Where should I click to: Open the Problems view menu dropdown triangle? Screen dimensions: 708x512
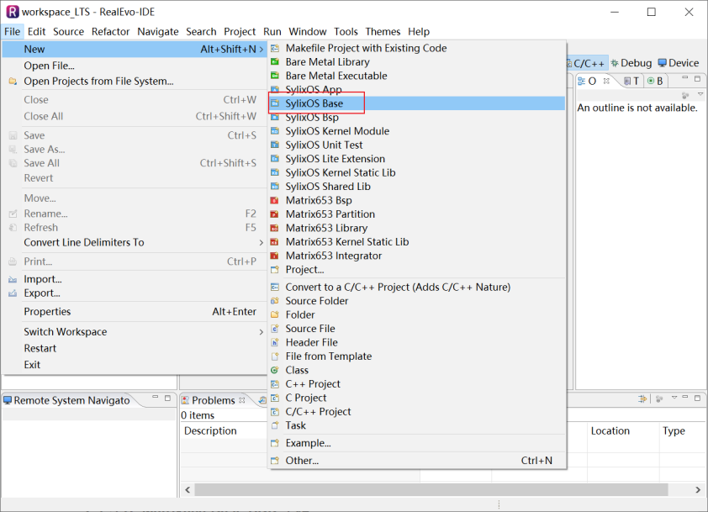(x=674, y=398)
